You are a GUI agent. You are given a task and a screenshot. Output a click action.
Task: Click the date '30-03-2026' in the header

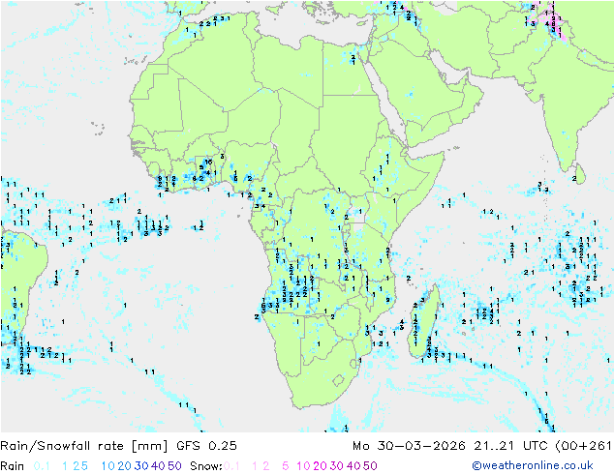click(421, 446)
